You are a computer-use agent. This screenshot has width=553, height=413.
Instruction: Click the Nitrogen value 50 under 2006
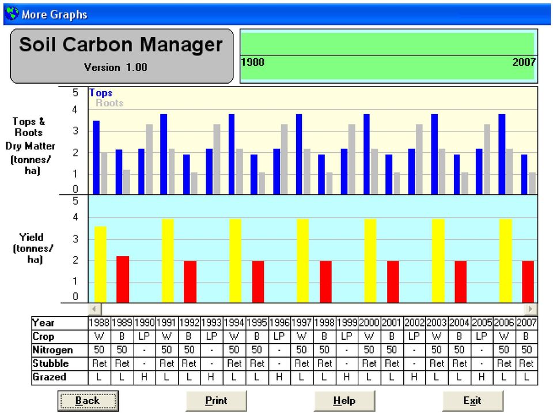click(x=505, y=350)
